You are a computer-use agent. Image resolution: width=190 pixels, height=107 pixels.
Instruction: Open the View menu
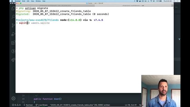click(x=32, y=1)
